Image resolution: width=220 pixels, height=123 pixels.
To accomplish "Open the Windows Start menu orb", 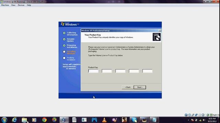I will (4, 120).
